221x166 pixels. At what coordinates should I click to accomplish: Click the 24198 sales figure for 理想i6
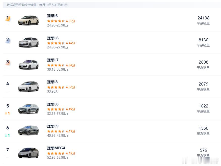203,18
